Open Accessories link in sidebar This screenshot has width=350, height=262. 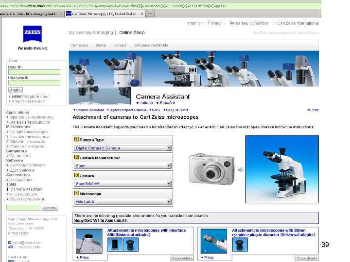21,180
